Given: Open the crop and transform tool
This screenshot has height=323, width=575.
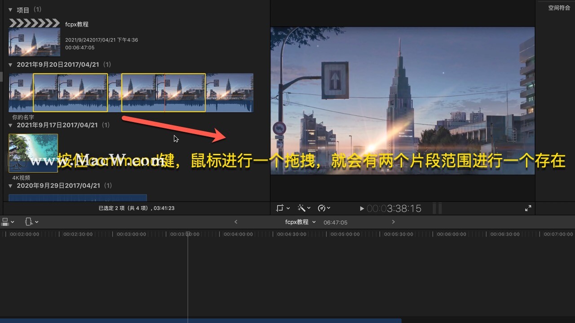Looking at the screenshot, I should coord(280,208).
